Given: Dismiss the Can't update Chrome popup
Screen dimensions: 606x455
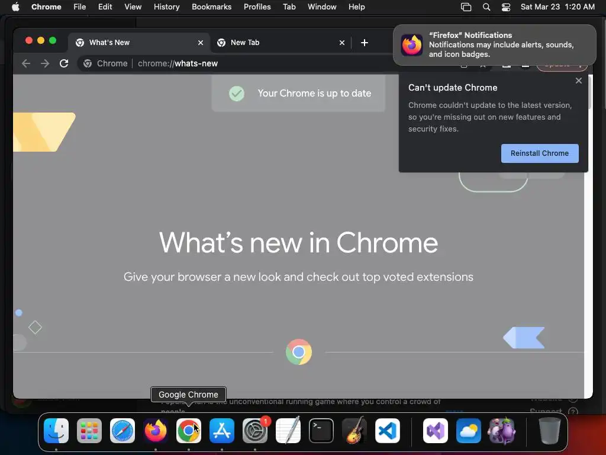Looking at the screenshot, I should click(x=579, y=81).
